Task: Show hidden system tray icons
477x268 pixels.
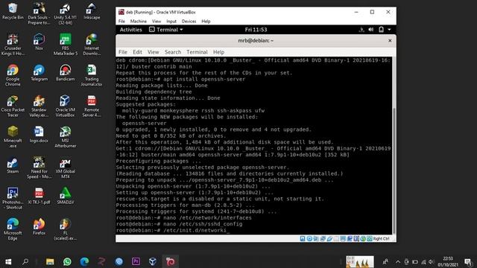Action: (x=398, y=261)
